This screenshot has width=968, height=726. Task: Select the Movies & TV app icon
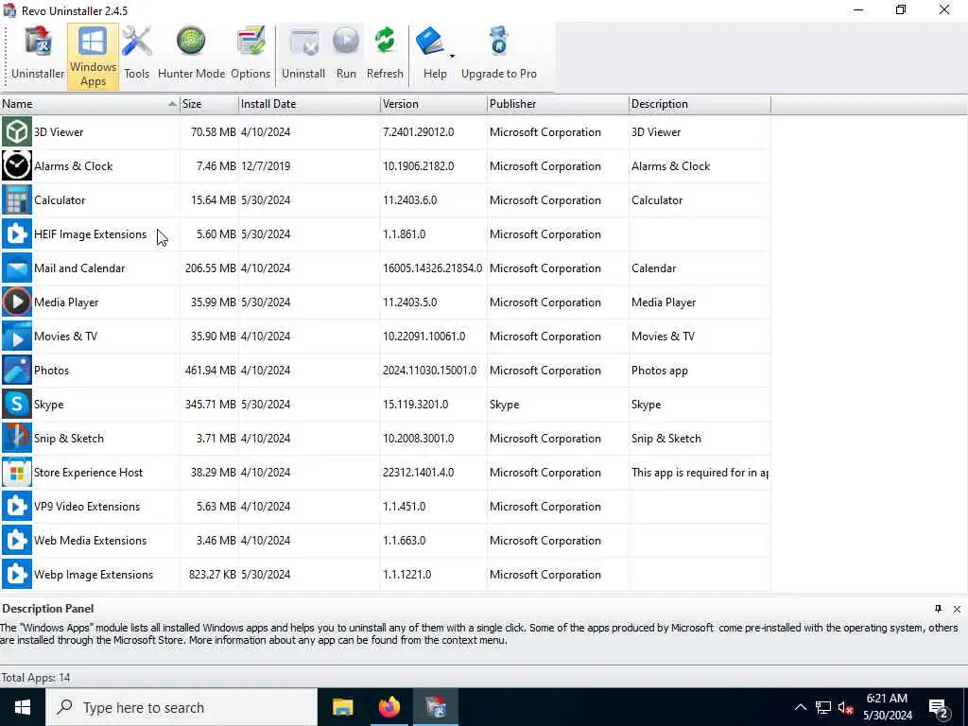point(17,336)
